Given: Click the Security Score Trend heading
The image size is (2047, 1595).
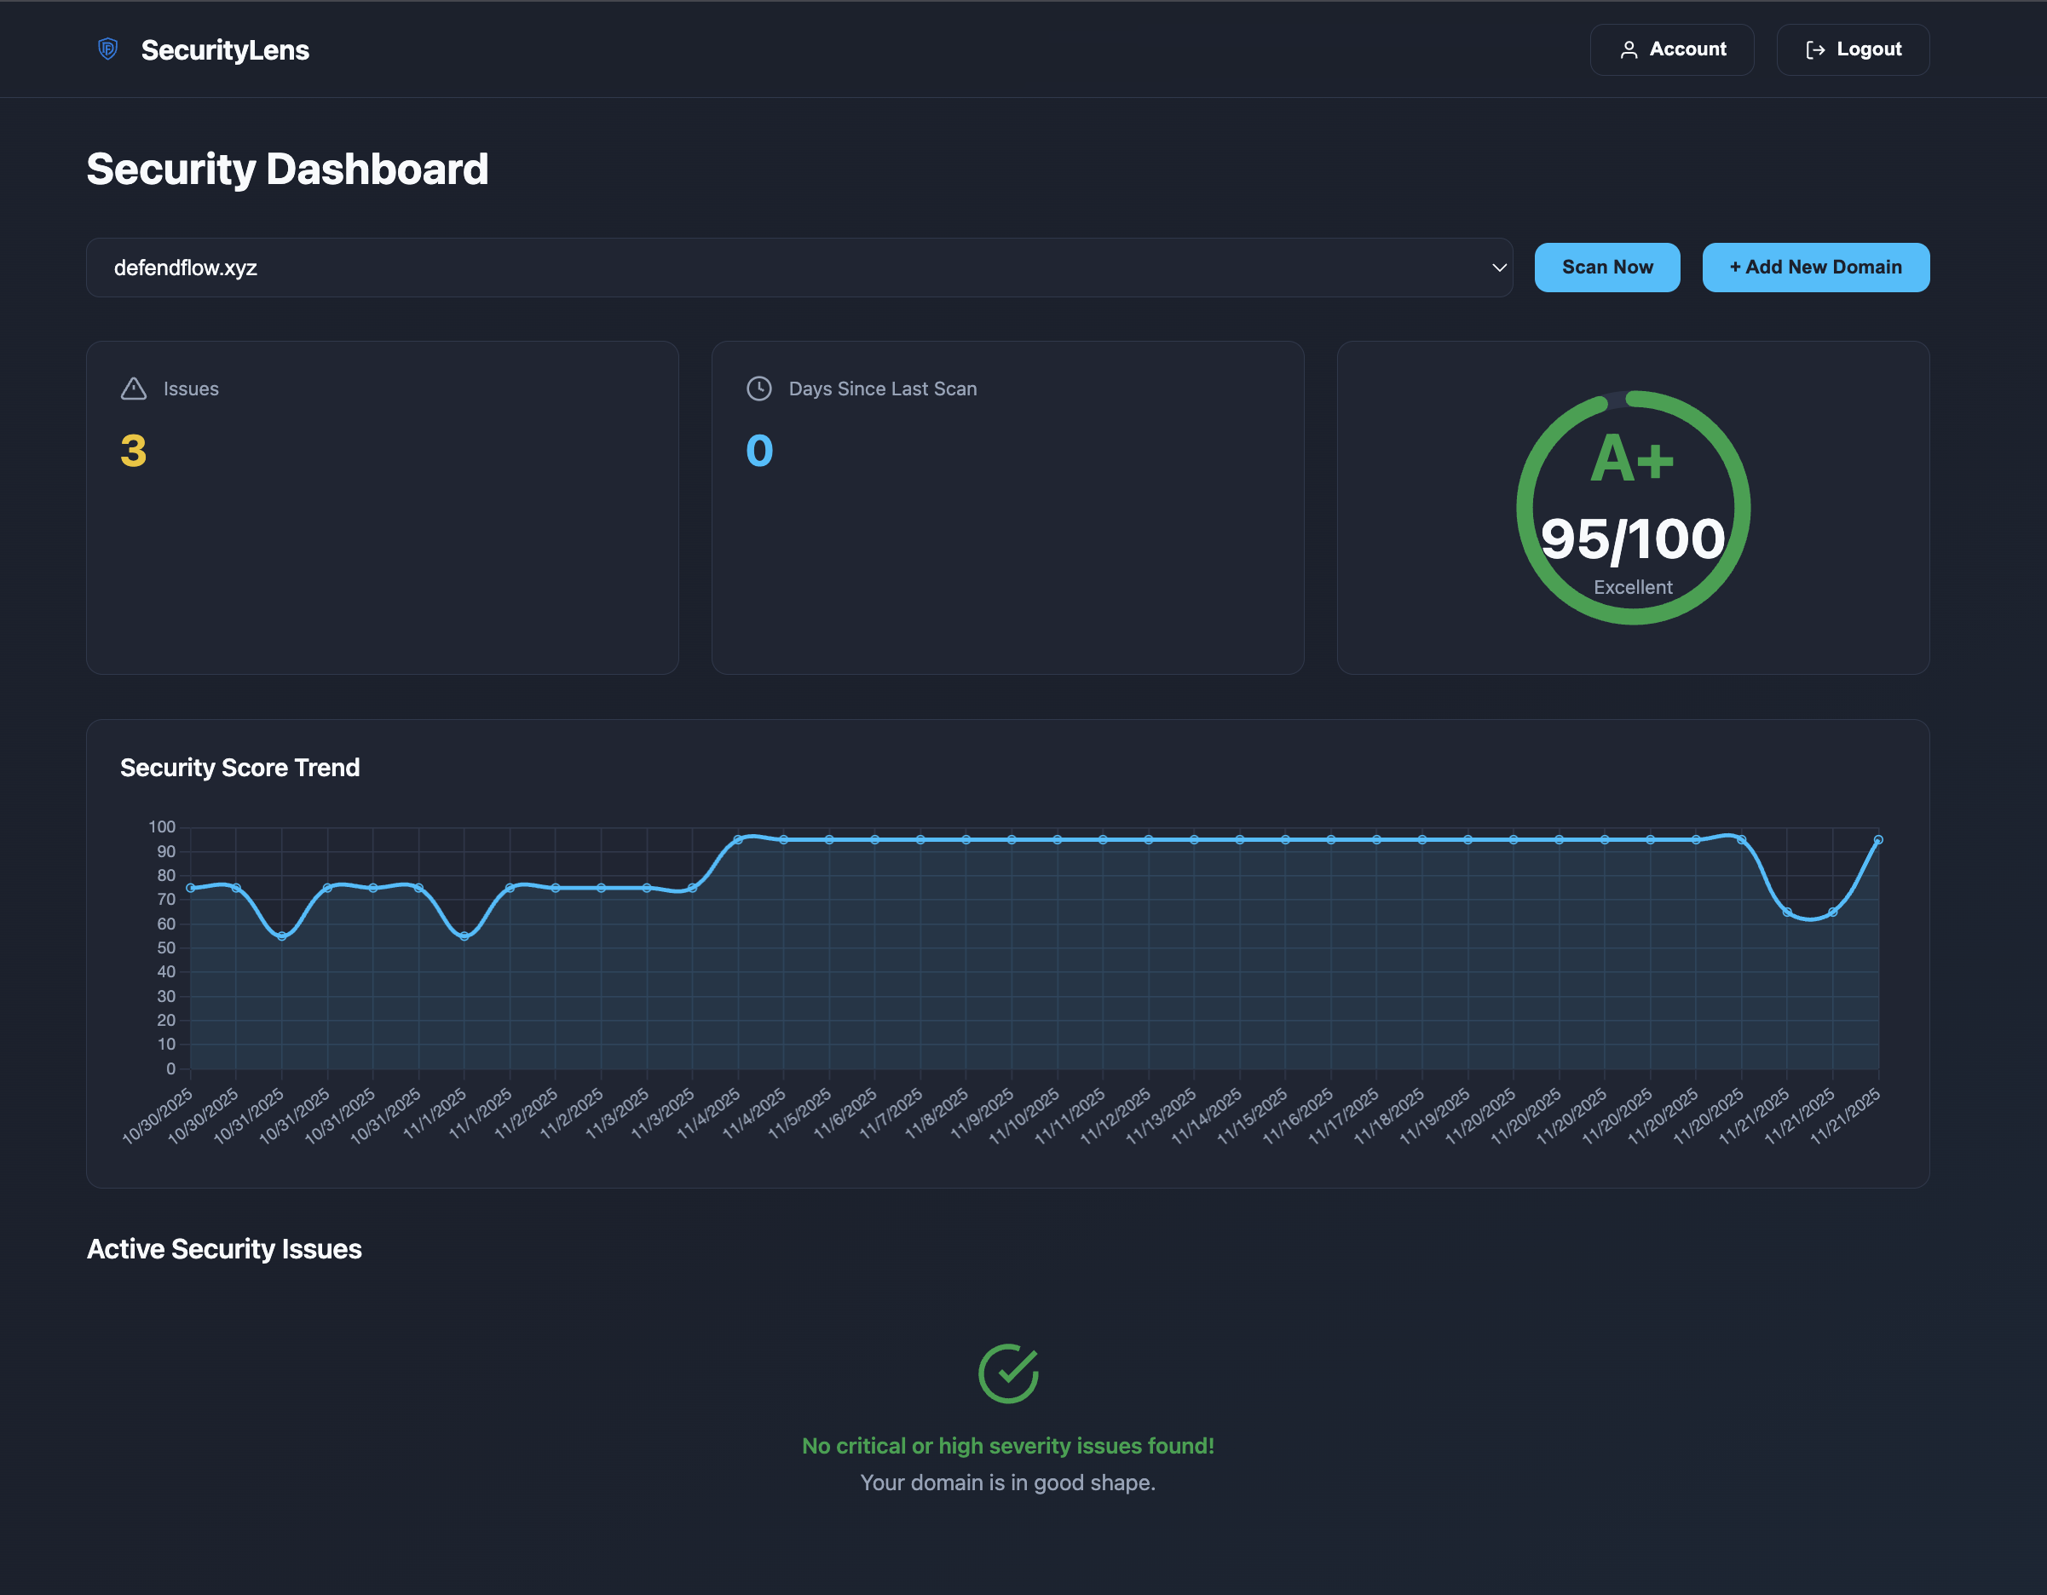Looking at the screenshot, I should pyautogui.click(x=240, y=768).
